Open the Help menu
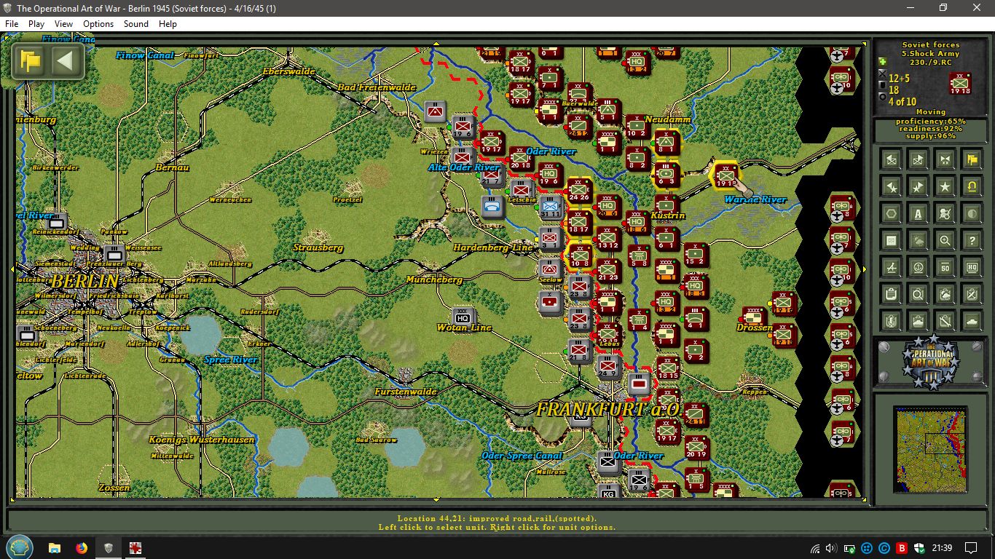 click(168, 23)
